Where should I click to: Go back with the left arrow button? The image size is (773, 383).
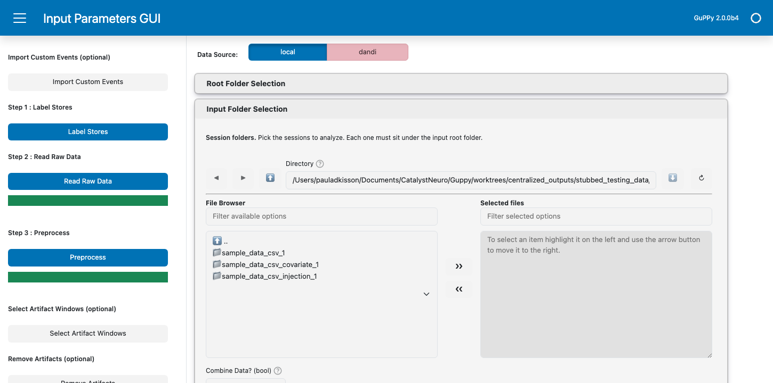tap(216, 178)
